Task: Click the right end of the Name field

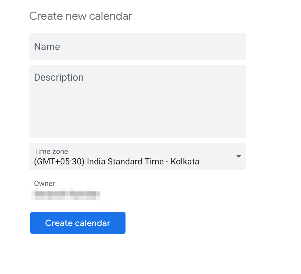Action: 234,46
